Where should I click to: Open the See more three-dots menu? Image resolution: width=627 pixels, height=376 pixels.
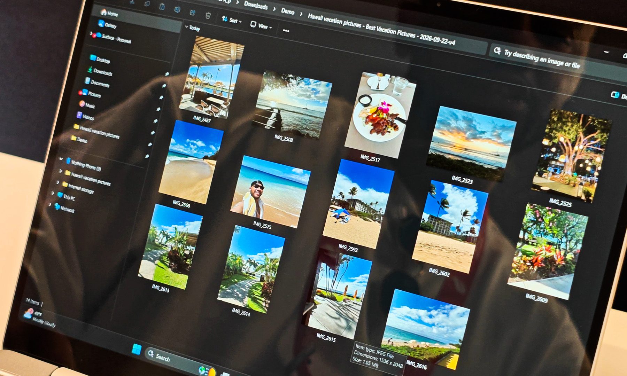pos(286,31)
